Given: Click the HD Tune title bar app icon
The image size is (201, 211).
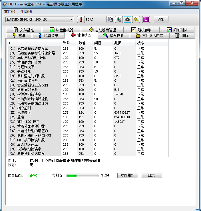Looking at the screenshot, I should point(5,4).
